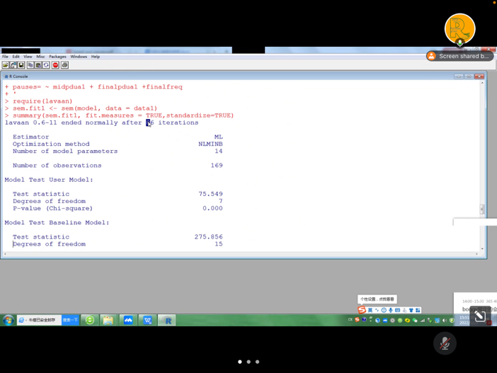
Task: Open the Help menu
Action: tap(96, 57)
